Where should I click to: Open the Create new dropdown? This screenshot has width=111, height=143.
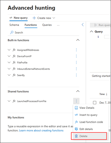click(44, 18)
